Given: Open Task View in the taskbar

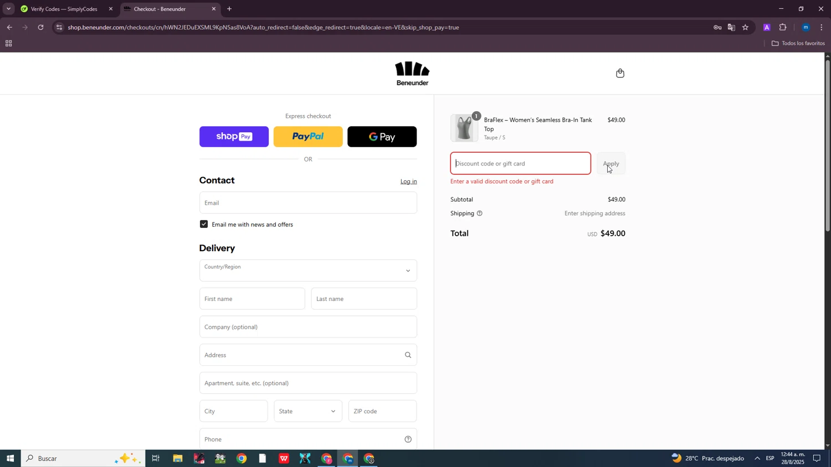Looking at the screenshot, I should [156, 458].
